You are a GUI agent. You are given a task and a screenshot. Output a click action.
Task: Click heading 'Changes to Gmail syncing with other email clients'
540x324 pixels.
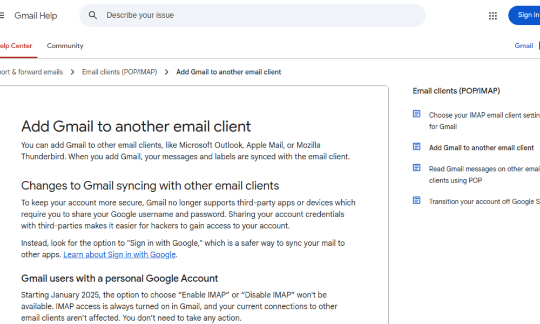tap(150, 186)
